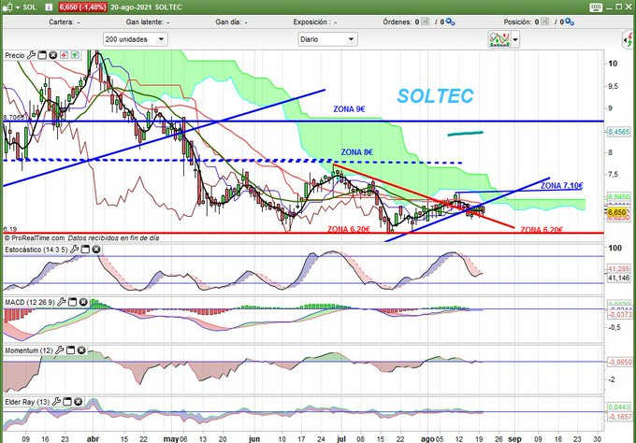The image size is (636, 443).
Task: Click the red add-indicator icon in Precio
Action: tap(65, 55)
